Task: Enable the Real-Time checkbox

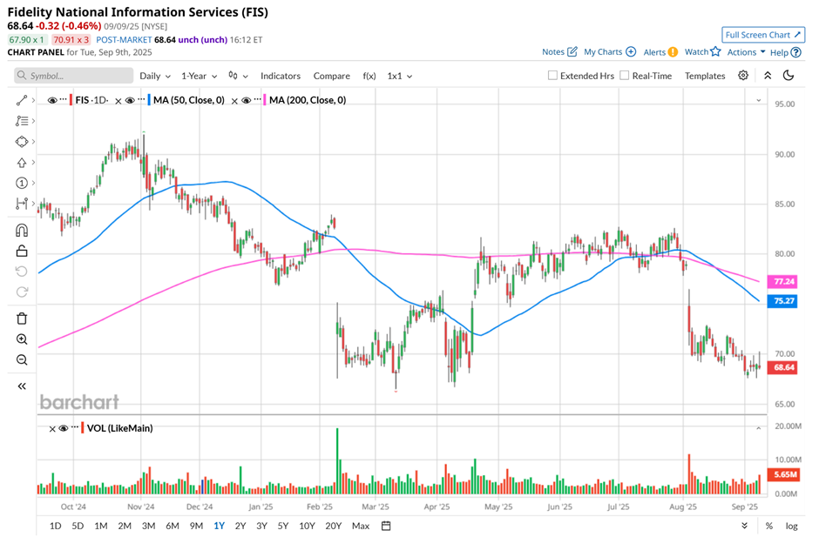Action: pos(624,76)
